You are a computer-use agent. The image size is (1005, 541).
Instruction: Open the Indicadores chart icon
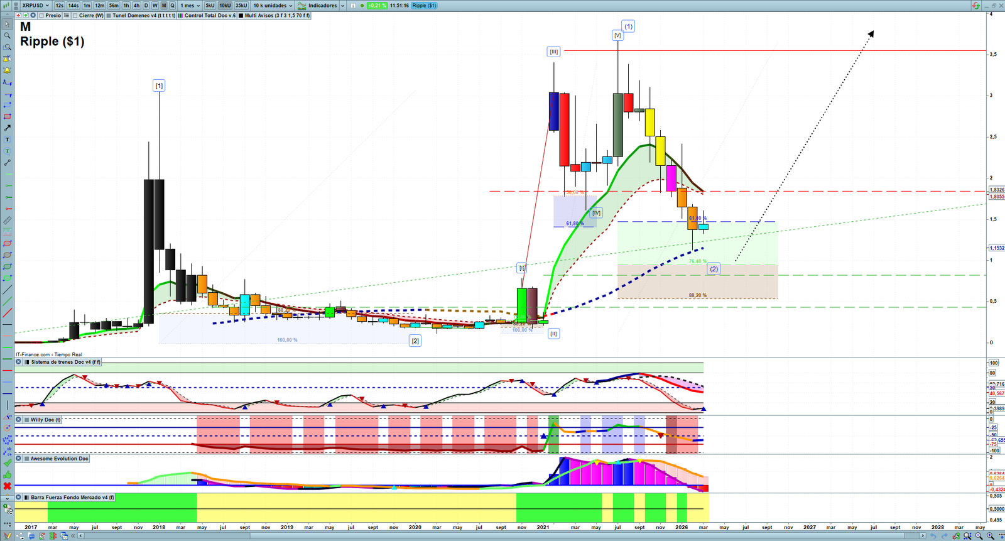tap(301, 6)
